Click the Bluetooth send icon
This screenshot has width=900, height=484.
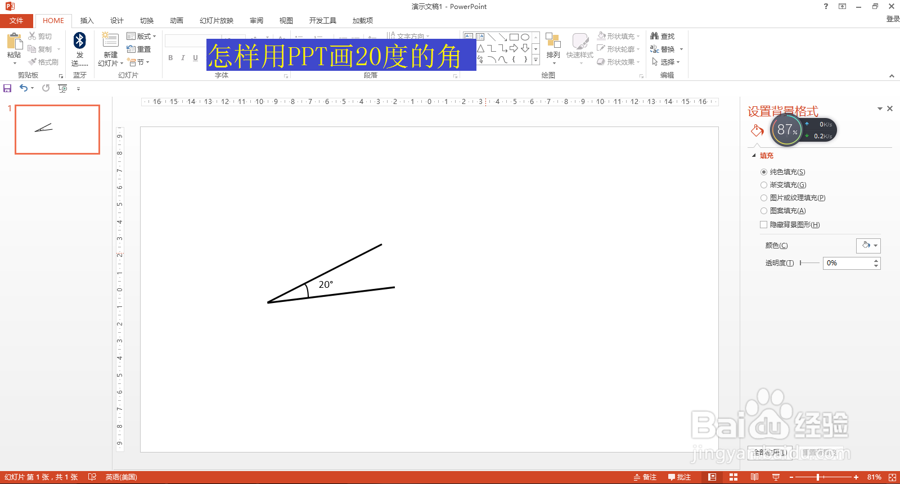pyautogui.click(x=80, y=40)
